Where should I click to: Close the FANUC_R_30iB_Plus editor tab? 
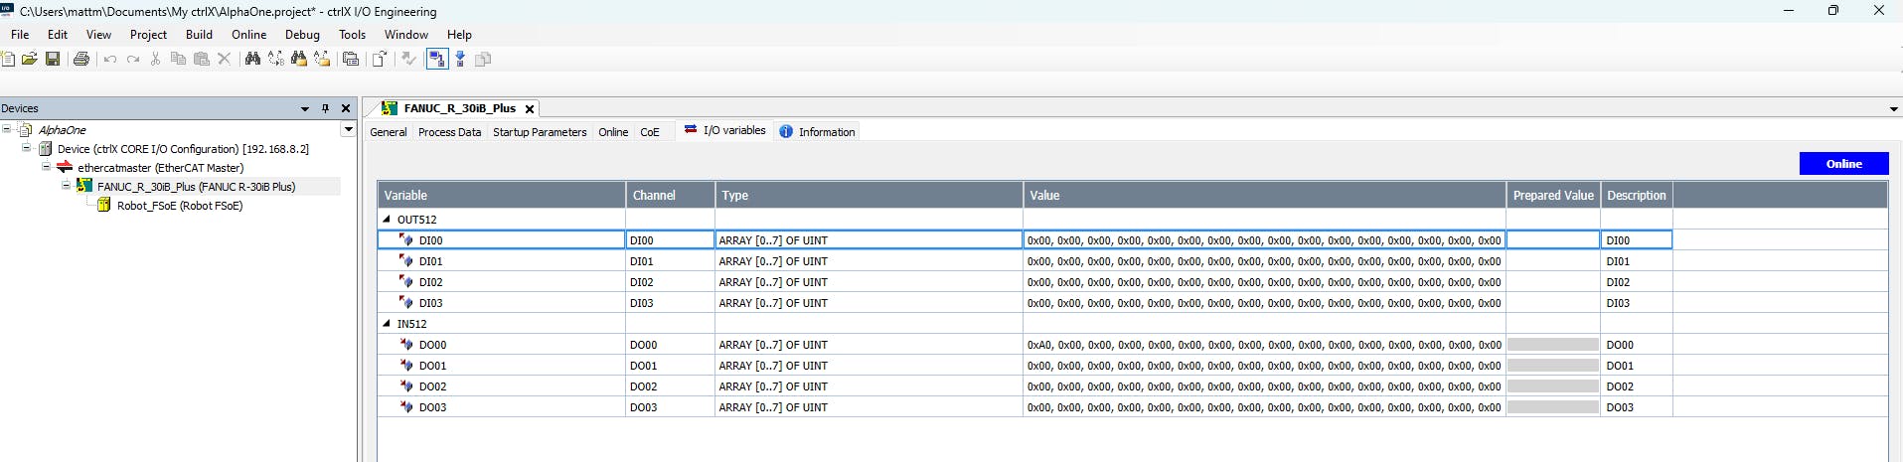[x=530, y=109]
